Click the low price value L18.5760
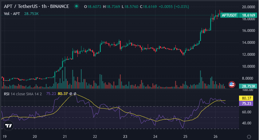 coord(130,7)
